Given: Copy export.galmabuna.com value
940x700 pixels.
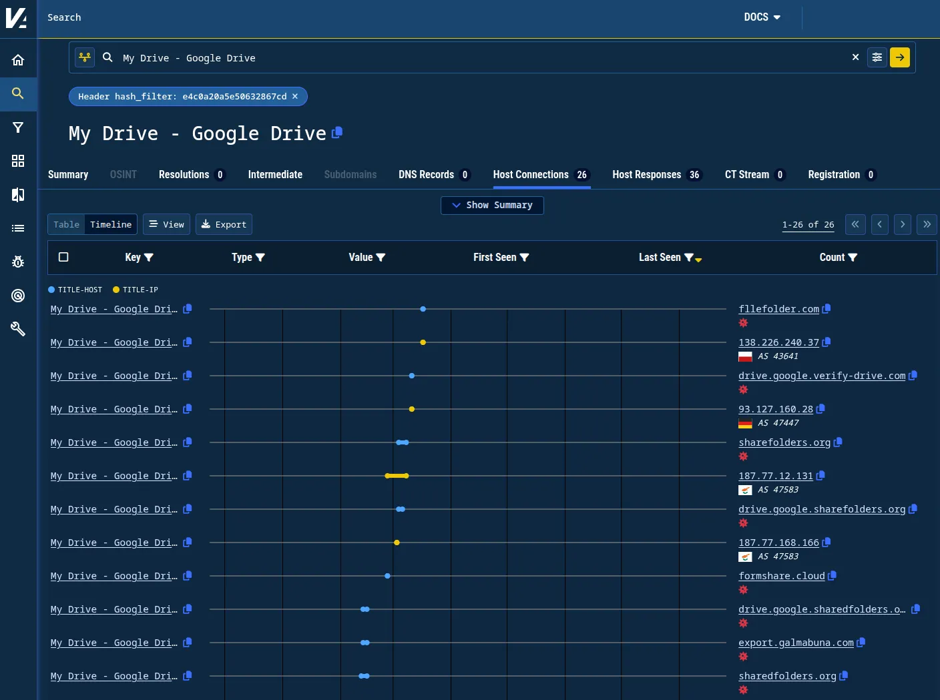Looking at the screenshot, I should coord(861,642).
